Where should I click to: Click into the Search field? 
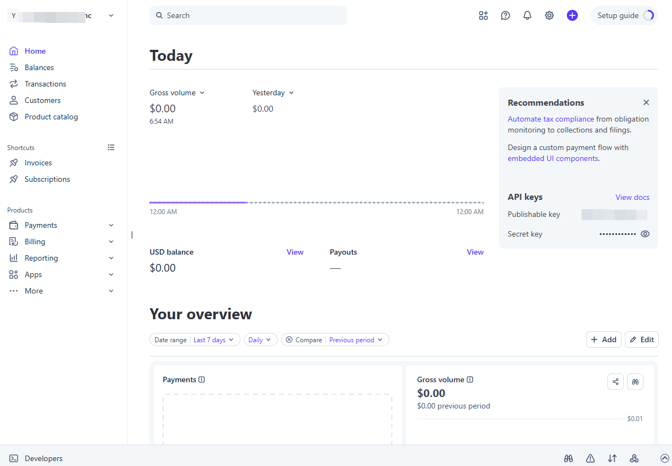click(248, 15)
